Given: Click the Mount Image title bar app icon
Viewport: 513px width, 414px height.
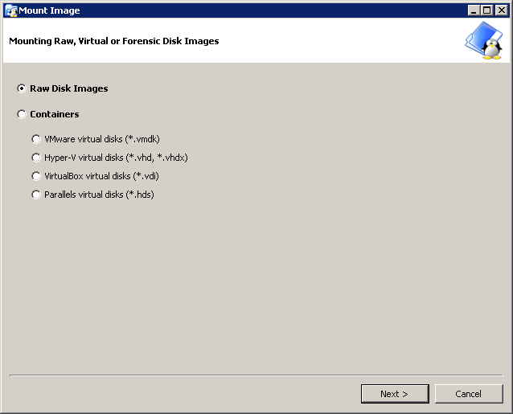Looking at the screenshot, I should point(11,10).
